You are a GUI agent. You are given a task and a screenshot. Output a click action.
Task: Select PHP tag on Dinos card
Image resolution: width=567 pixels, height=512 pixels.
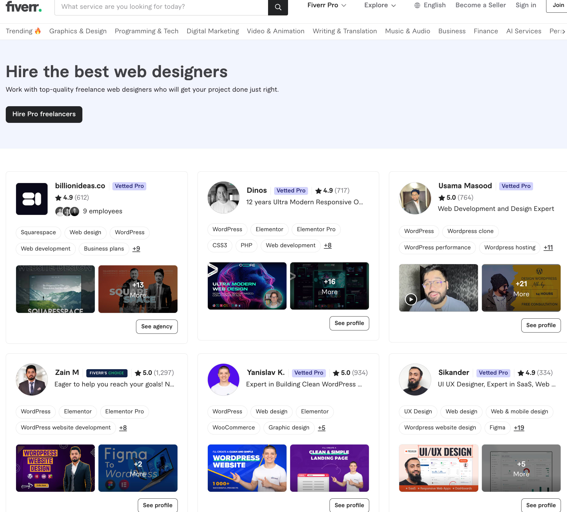point(247,245)
